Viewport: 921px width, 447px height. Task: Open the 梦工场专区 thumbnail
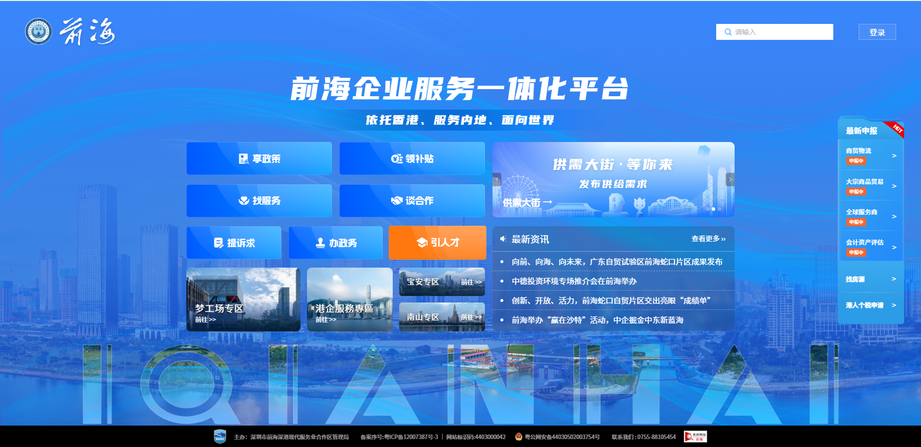[243, 299]
